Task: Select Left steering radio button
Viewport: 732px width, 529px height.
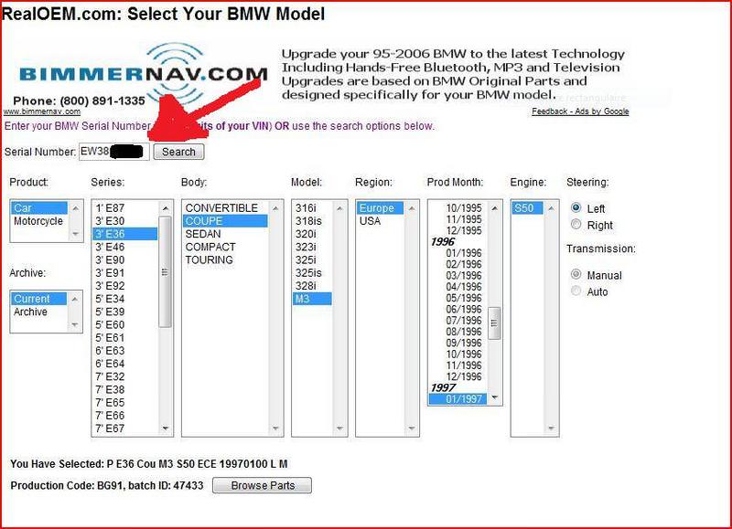Action: (576, 208)
